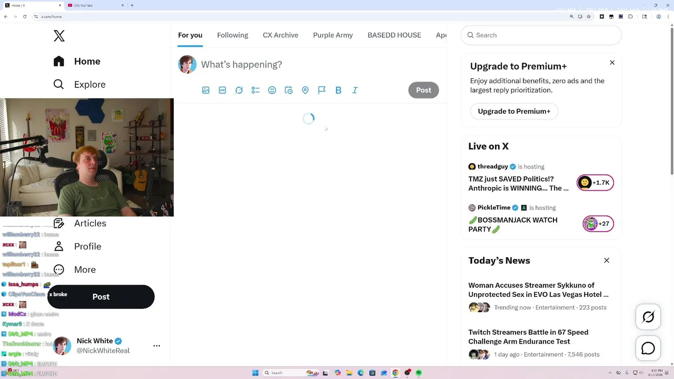This screenshot has width=674, height=379.
Task: Click Nick White's profile avatar in the sidebar
Action: (62, 346)
